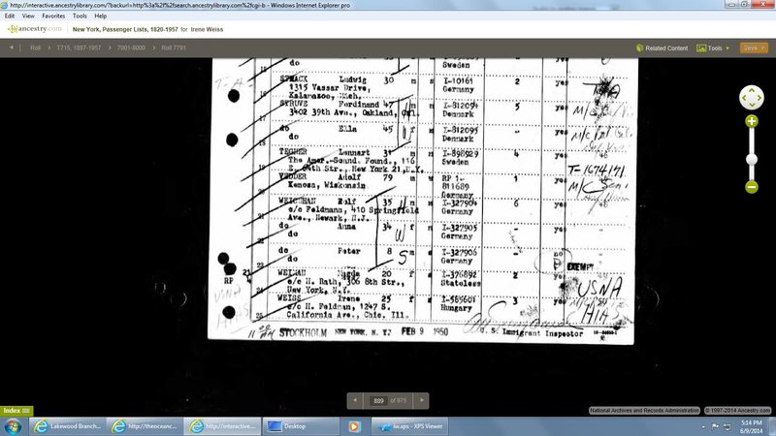
Task: Click the 1997-2014 Ancestry.com copyright link
Action: pyautogui.click(x=737, y=410)
